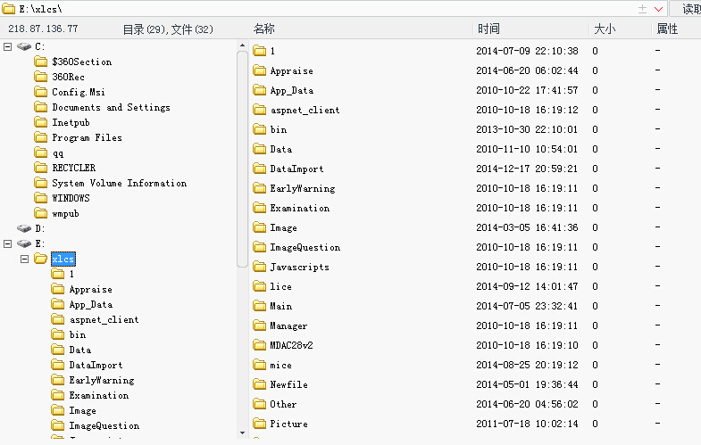Open the address bar history dropdown arrow
The height and width of the screenshot is (445, 701).
(658, 9)
